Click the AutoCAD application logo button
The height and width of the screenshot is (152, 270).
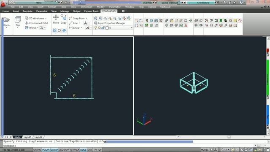tap(3, 4)
